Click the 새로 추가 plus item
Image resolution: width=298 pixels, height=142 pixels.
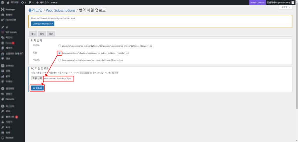pos(42,2)
